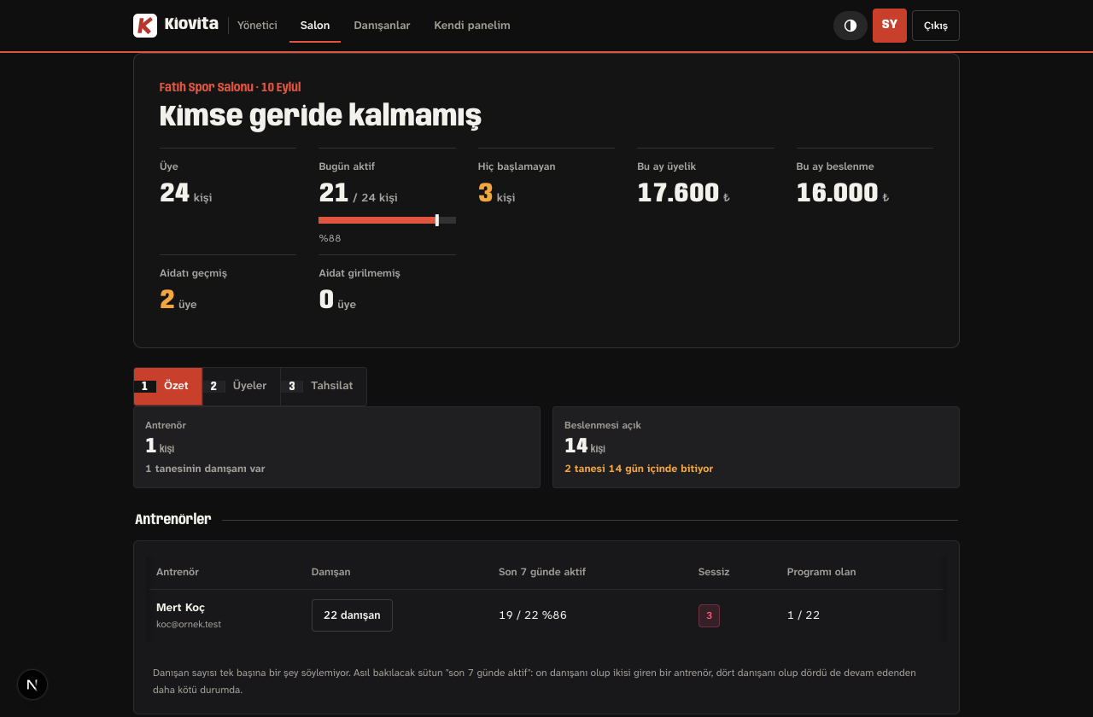The image size is (1093, 717).
Task: Open the Antrenör summary card
Action: coord(336,447)
